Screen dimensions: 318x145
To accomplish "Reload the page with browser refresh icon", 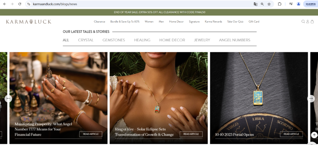I will point(20,4).
